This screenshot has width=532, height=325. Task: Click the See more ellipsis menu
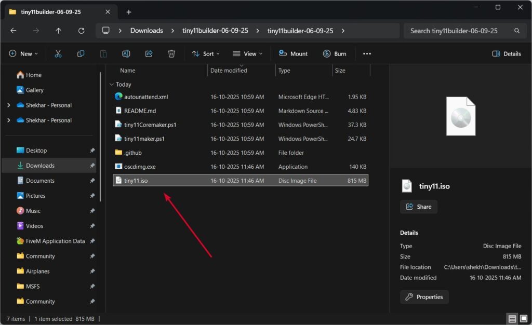[x=367, y=53]
